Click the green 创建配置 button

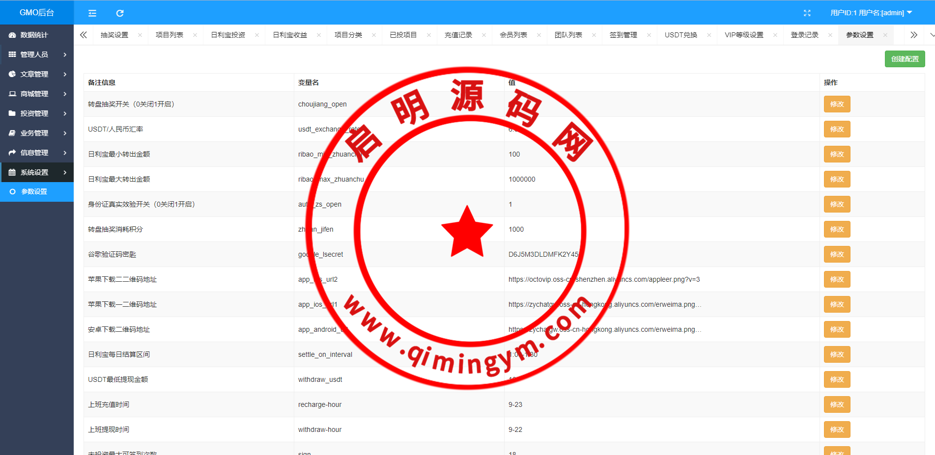pos(905,59)
